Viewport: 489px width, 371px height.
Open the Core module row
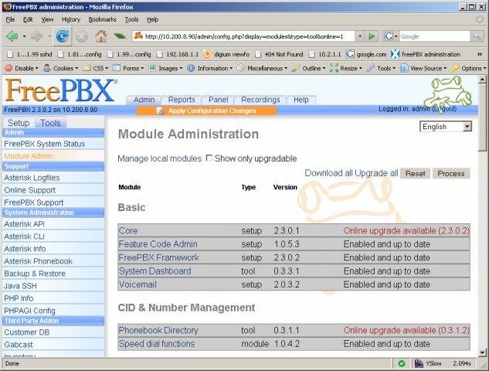pos(294,230)
